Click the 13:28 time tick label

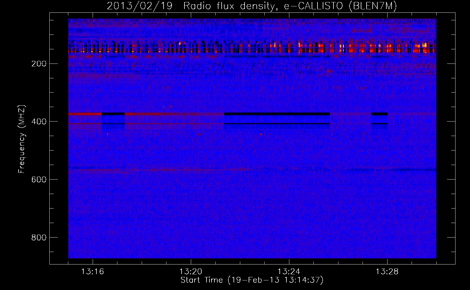[387, 272]
